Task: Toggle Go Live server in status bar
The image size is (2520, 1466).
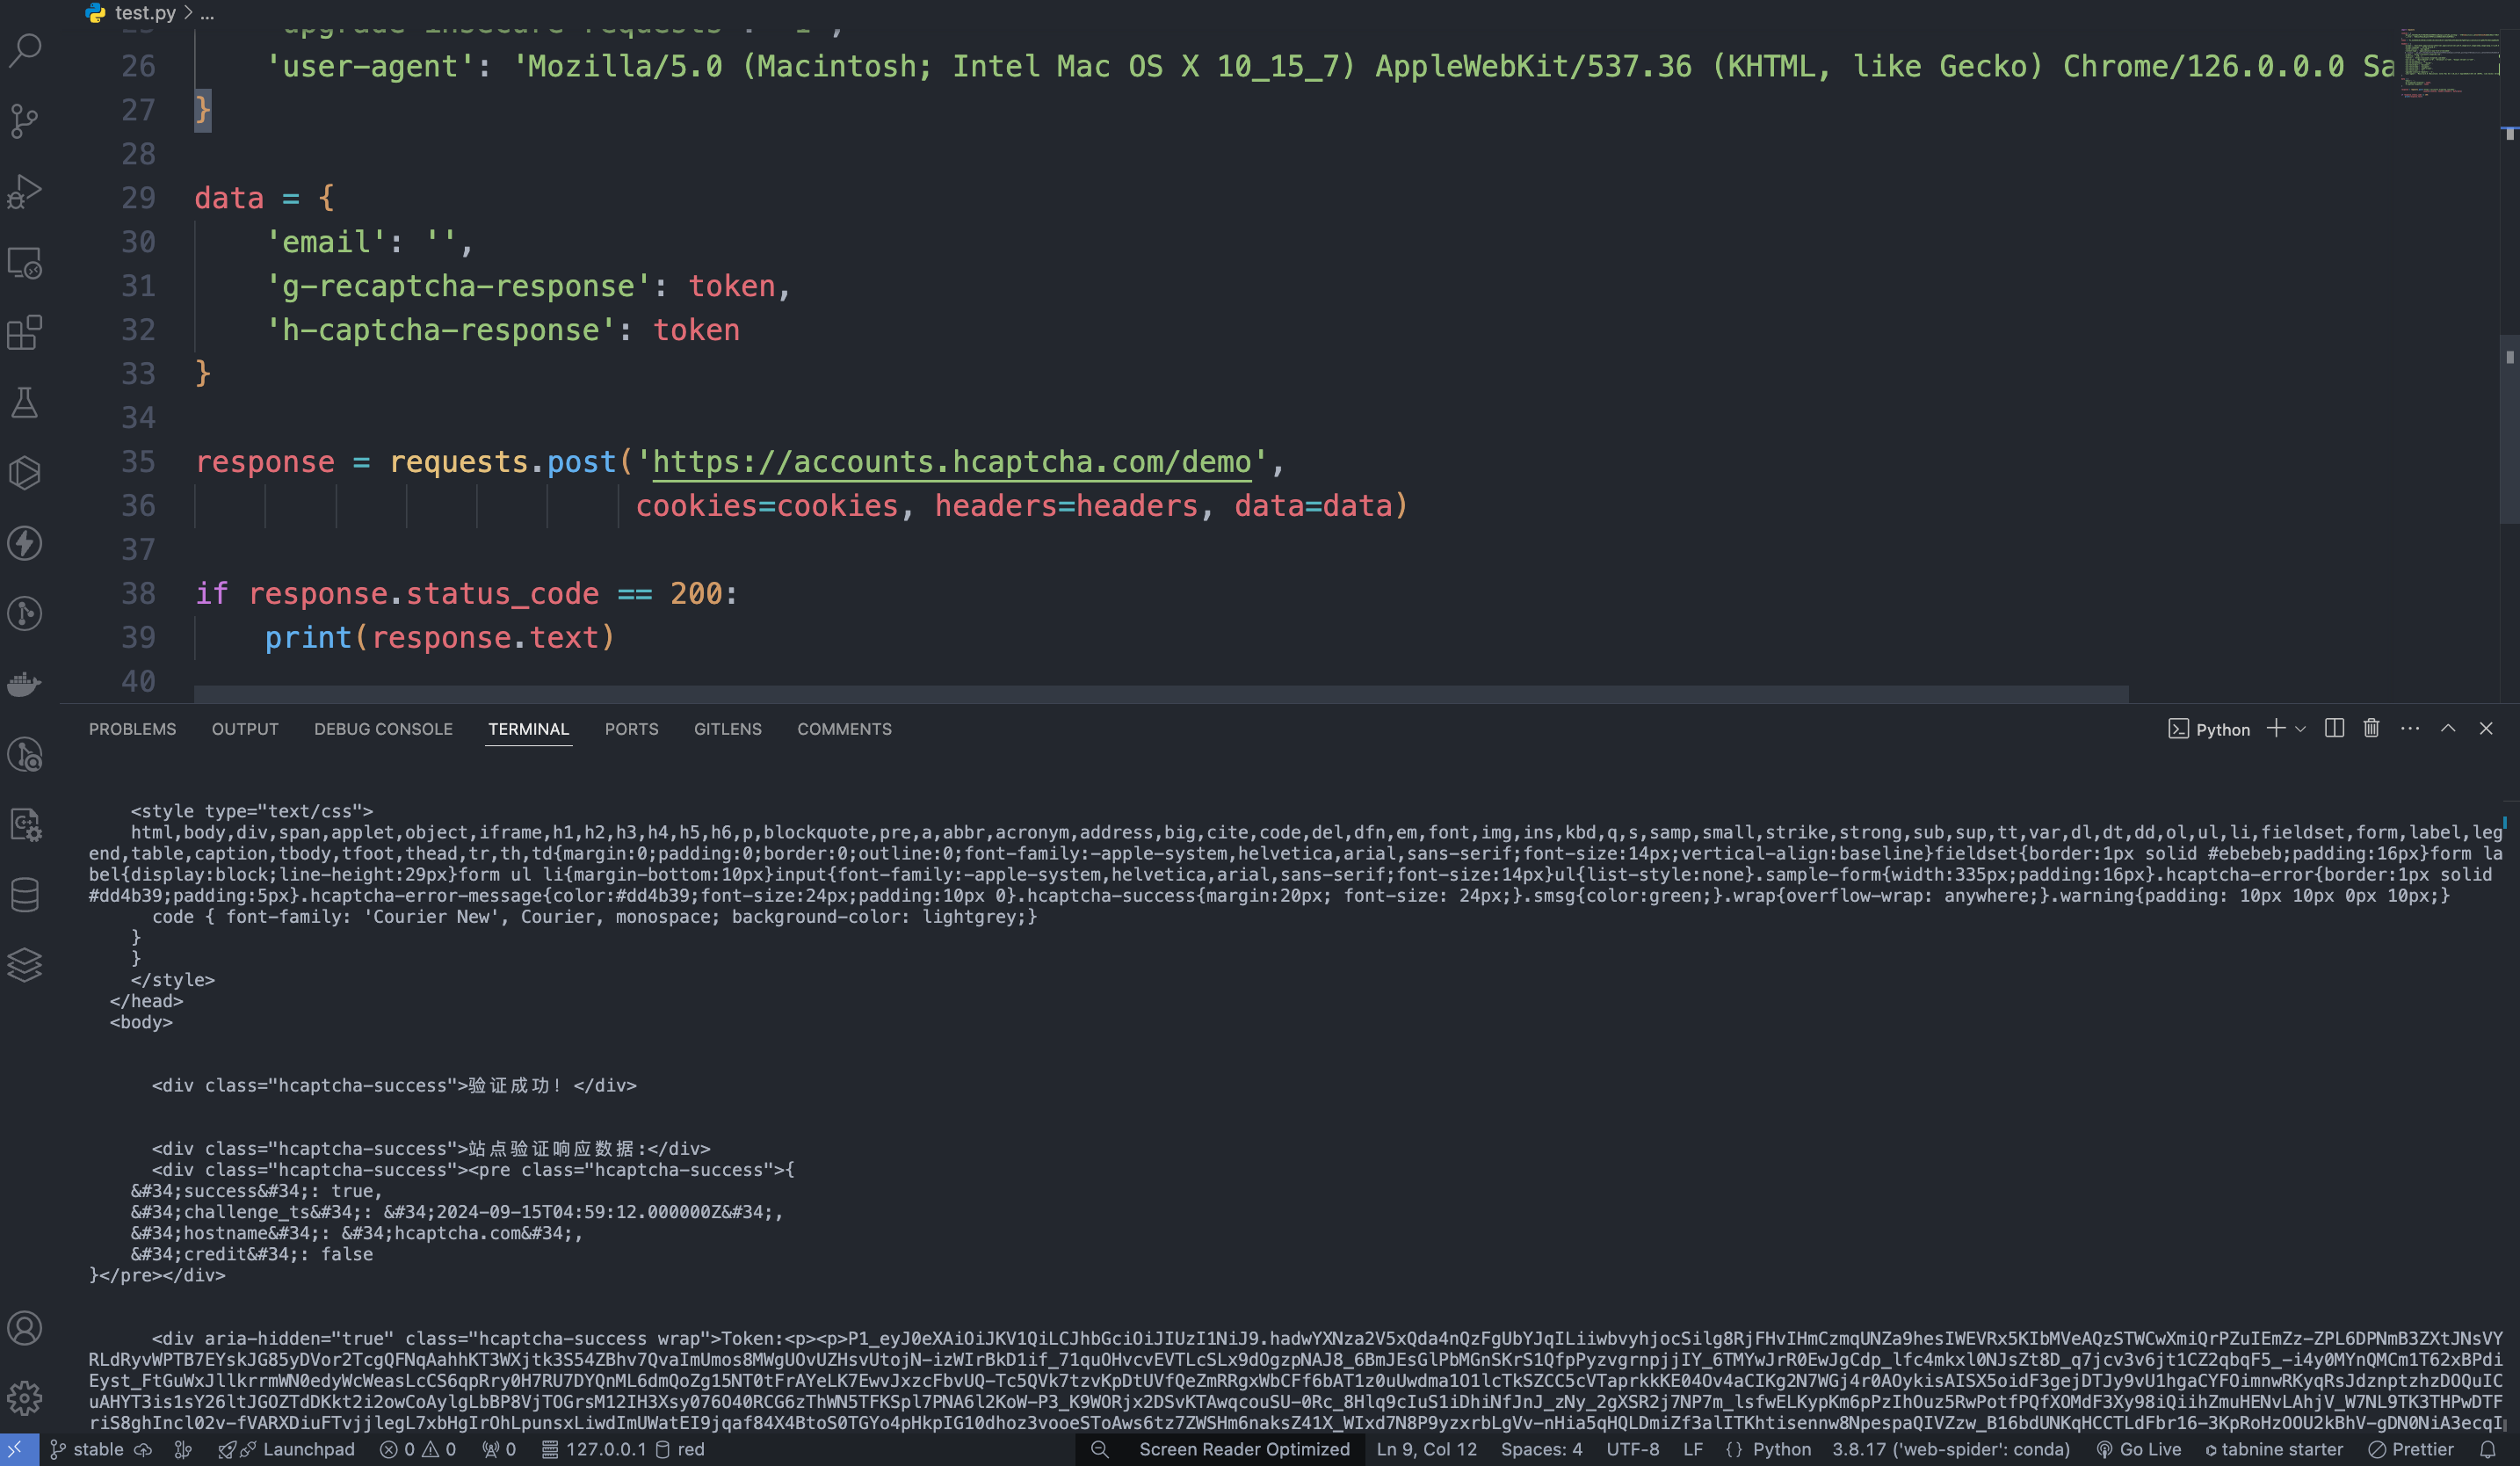Action: pyautogui.click(x=2139, y=1449)
